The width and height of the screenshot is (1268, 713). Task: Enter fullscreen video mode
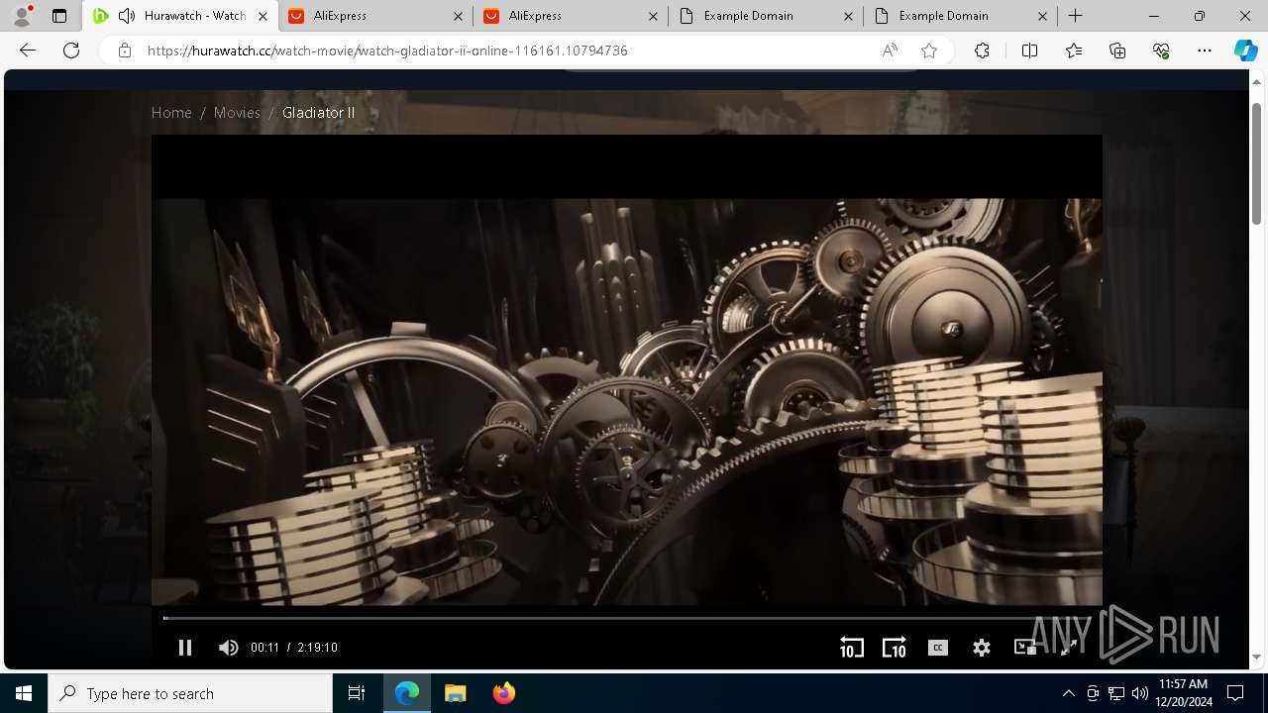click(1069, 648)
